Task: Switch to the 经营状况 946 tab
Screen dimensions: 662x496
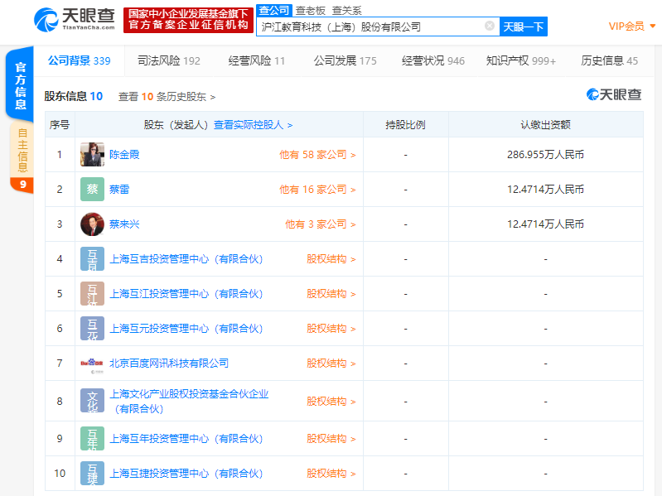Action: (x=433, y=60)
